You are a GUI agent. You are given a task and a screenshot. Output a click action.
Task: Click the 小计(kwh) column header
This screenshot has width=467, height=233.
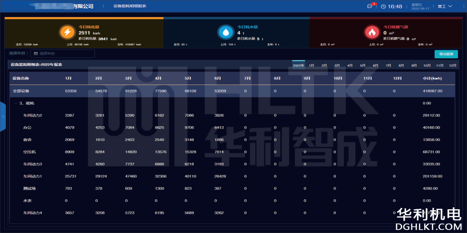pyautogui.click(x=433, y=78)
